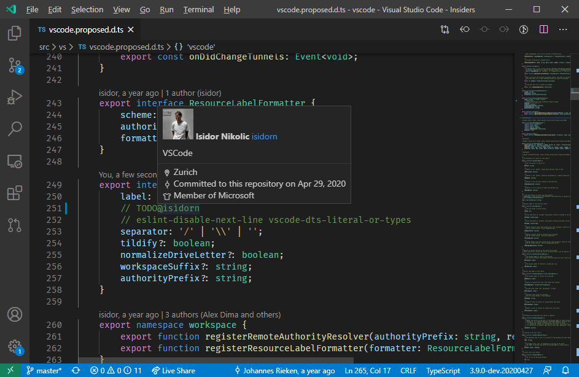The image size is (579, 377).
Task: Open Source Control view with 2 changes
Action: (x=15, y=65)
